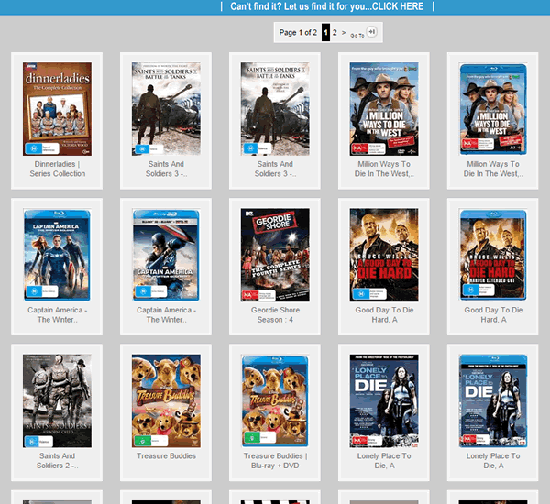Open Geordie Shore fourth series cover
Image resolution: width=550 pixels, height=504 pixels.
[x=275, y=255]
